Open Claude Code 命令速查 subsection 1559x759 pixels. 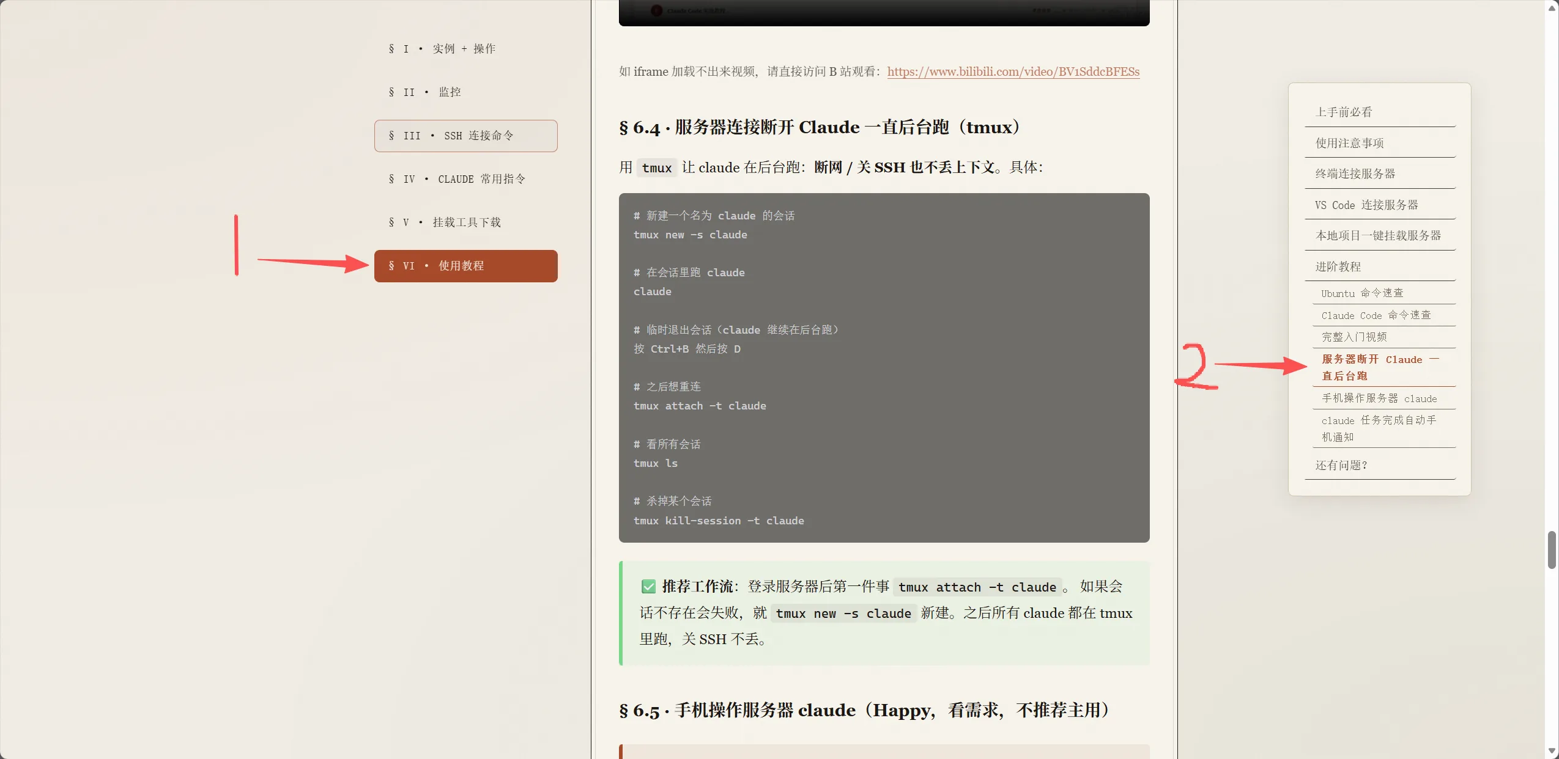[x=1384, y=315]
